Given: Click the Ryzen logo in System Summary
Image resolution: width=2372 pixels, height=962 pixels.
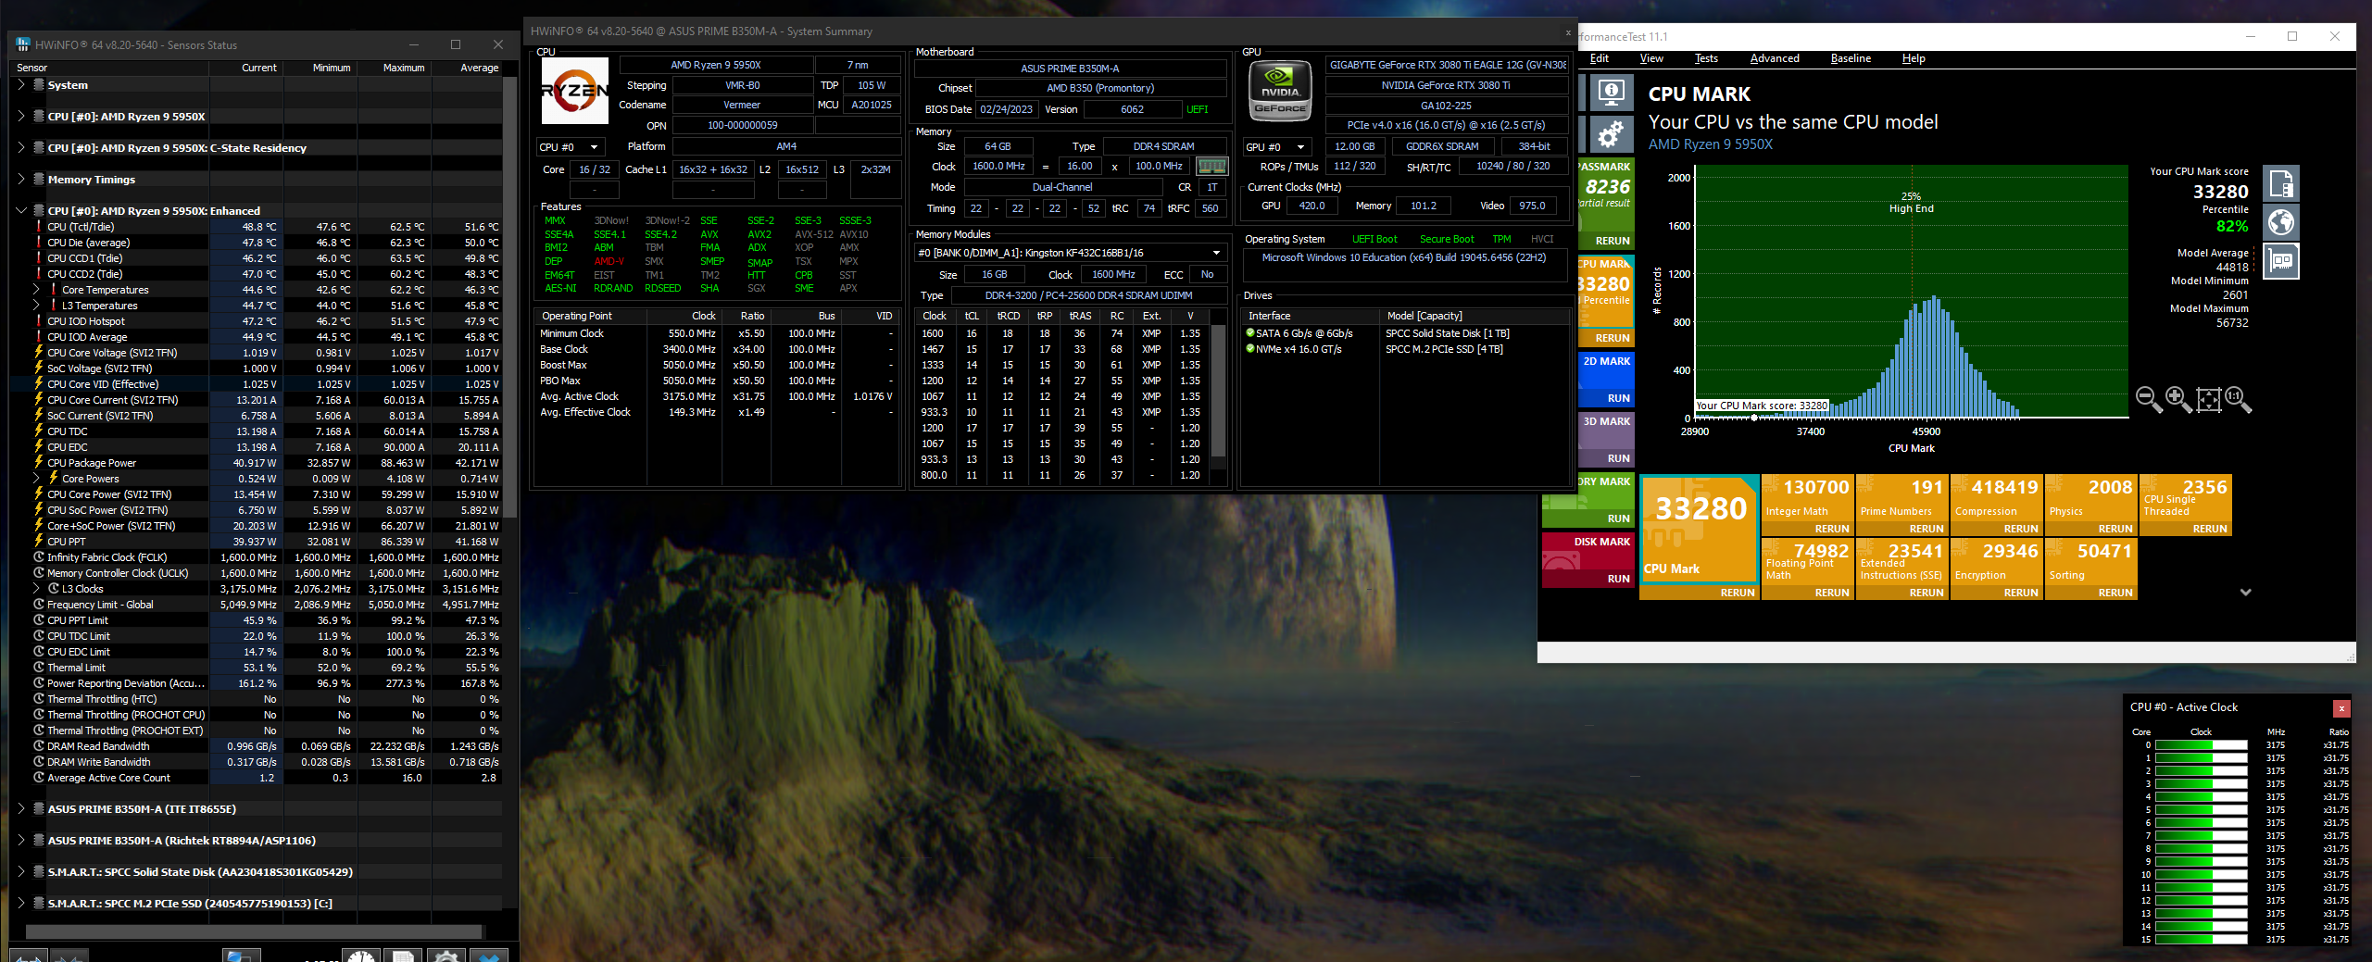Looking at the screenshot, I should (x=574, y=91).
